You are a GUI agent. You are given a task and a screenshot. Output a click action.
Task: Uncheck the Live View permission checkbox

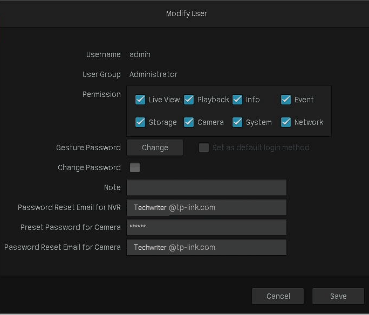140,100
